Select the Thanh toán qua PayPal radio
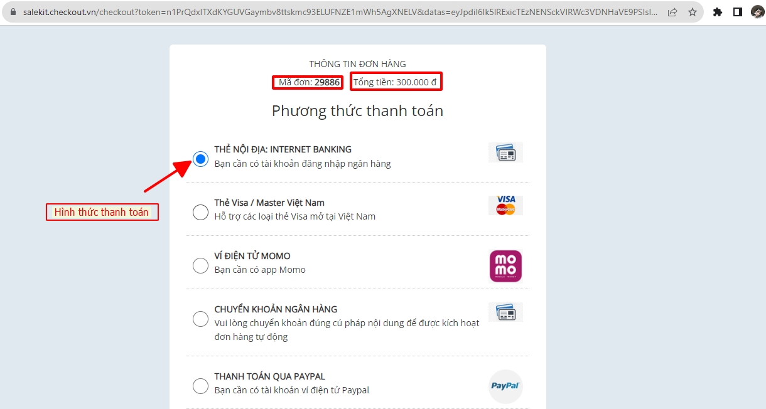 tap(200, 386)
